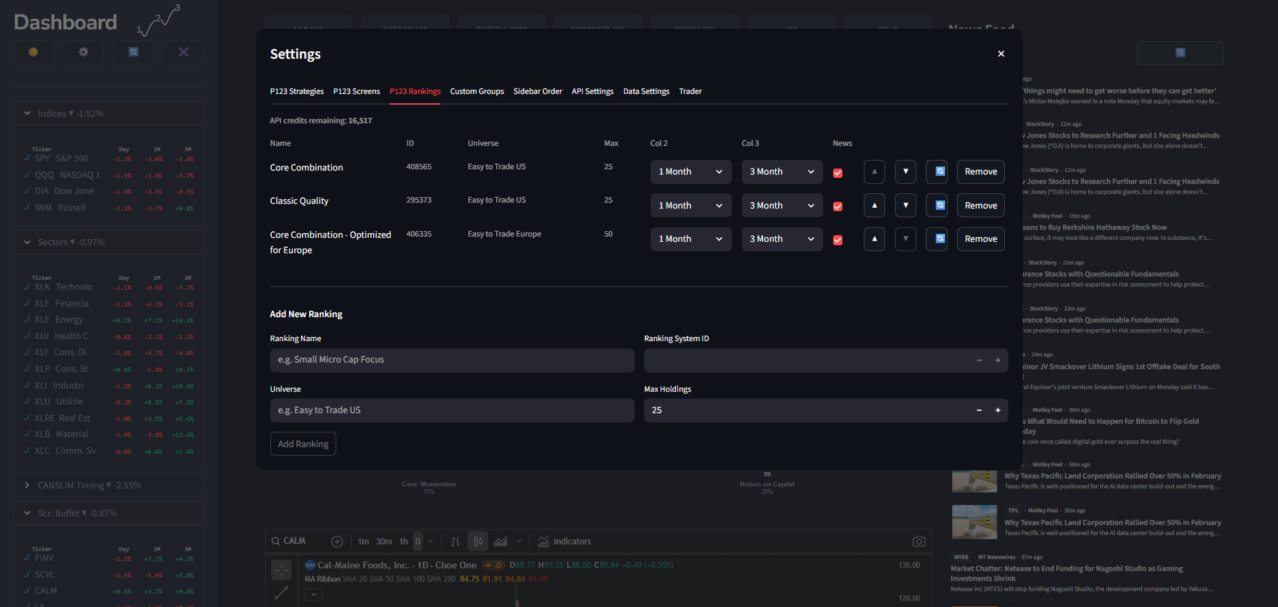Screen dimensions: 1278x607
Task: Close the Settings dialog
Action: tap(1001, 54)
